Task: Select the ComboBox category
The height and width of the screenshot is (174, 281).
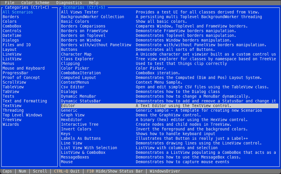Action: 12,26
